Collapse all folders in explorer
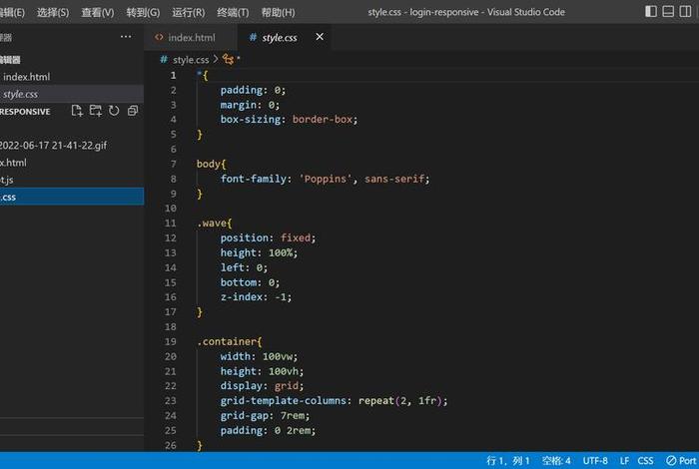This screenshot has width=699, height=469. tap(133, 111)
